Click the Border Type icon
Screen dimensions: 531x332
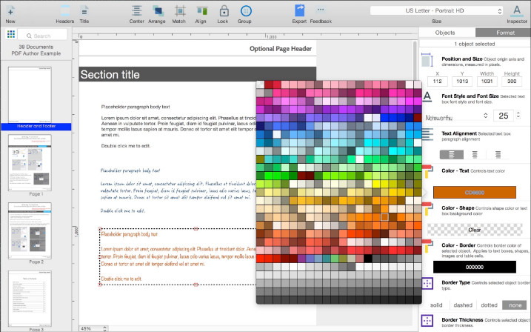click(x=427, y=283)
